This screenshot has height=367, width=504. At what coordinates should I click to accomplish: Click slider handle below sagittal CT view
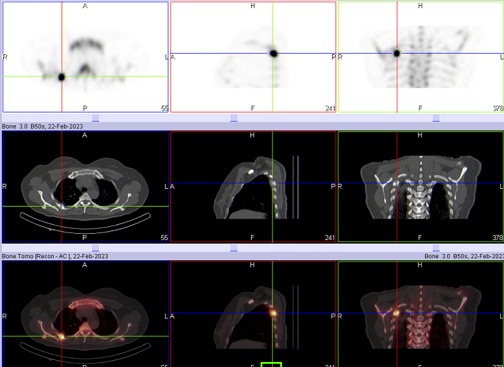(x=234, y=248)
